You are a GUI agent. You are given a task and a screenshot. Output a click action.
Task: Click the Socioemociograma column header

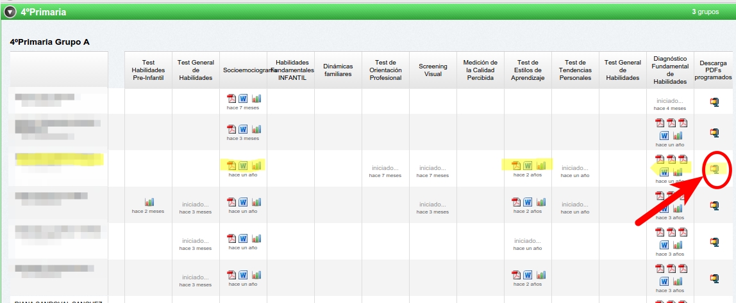[243, 70]
